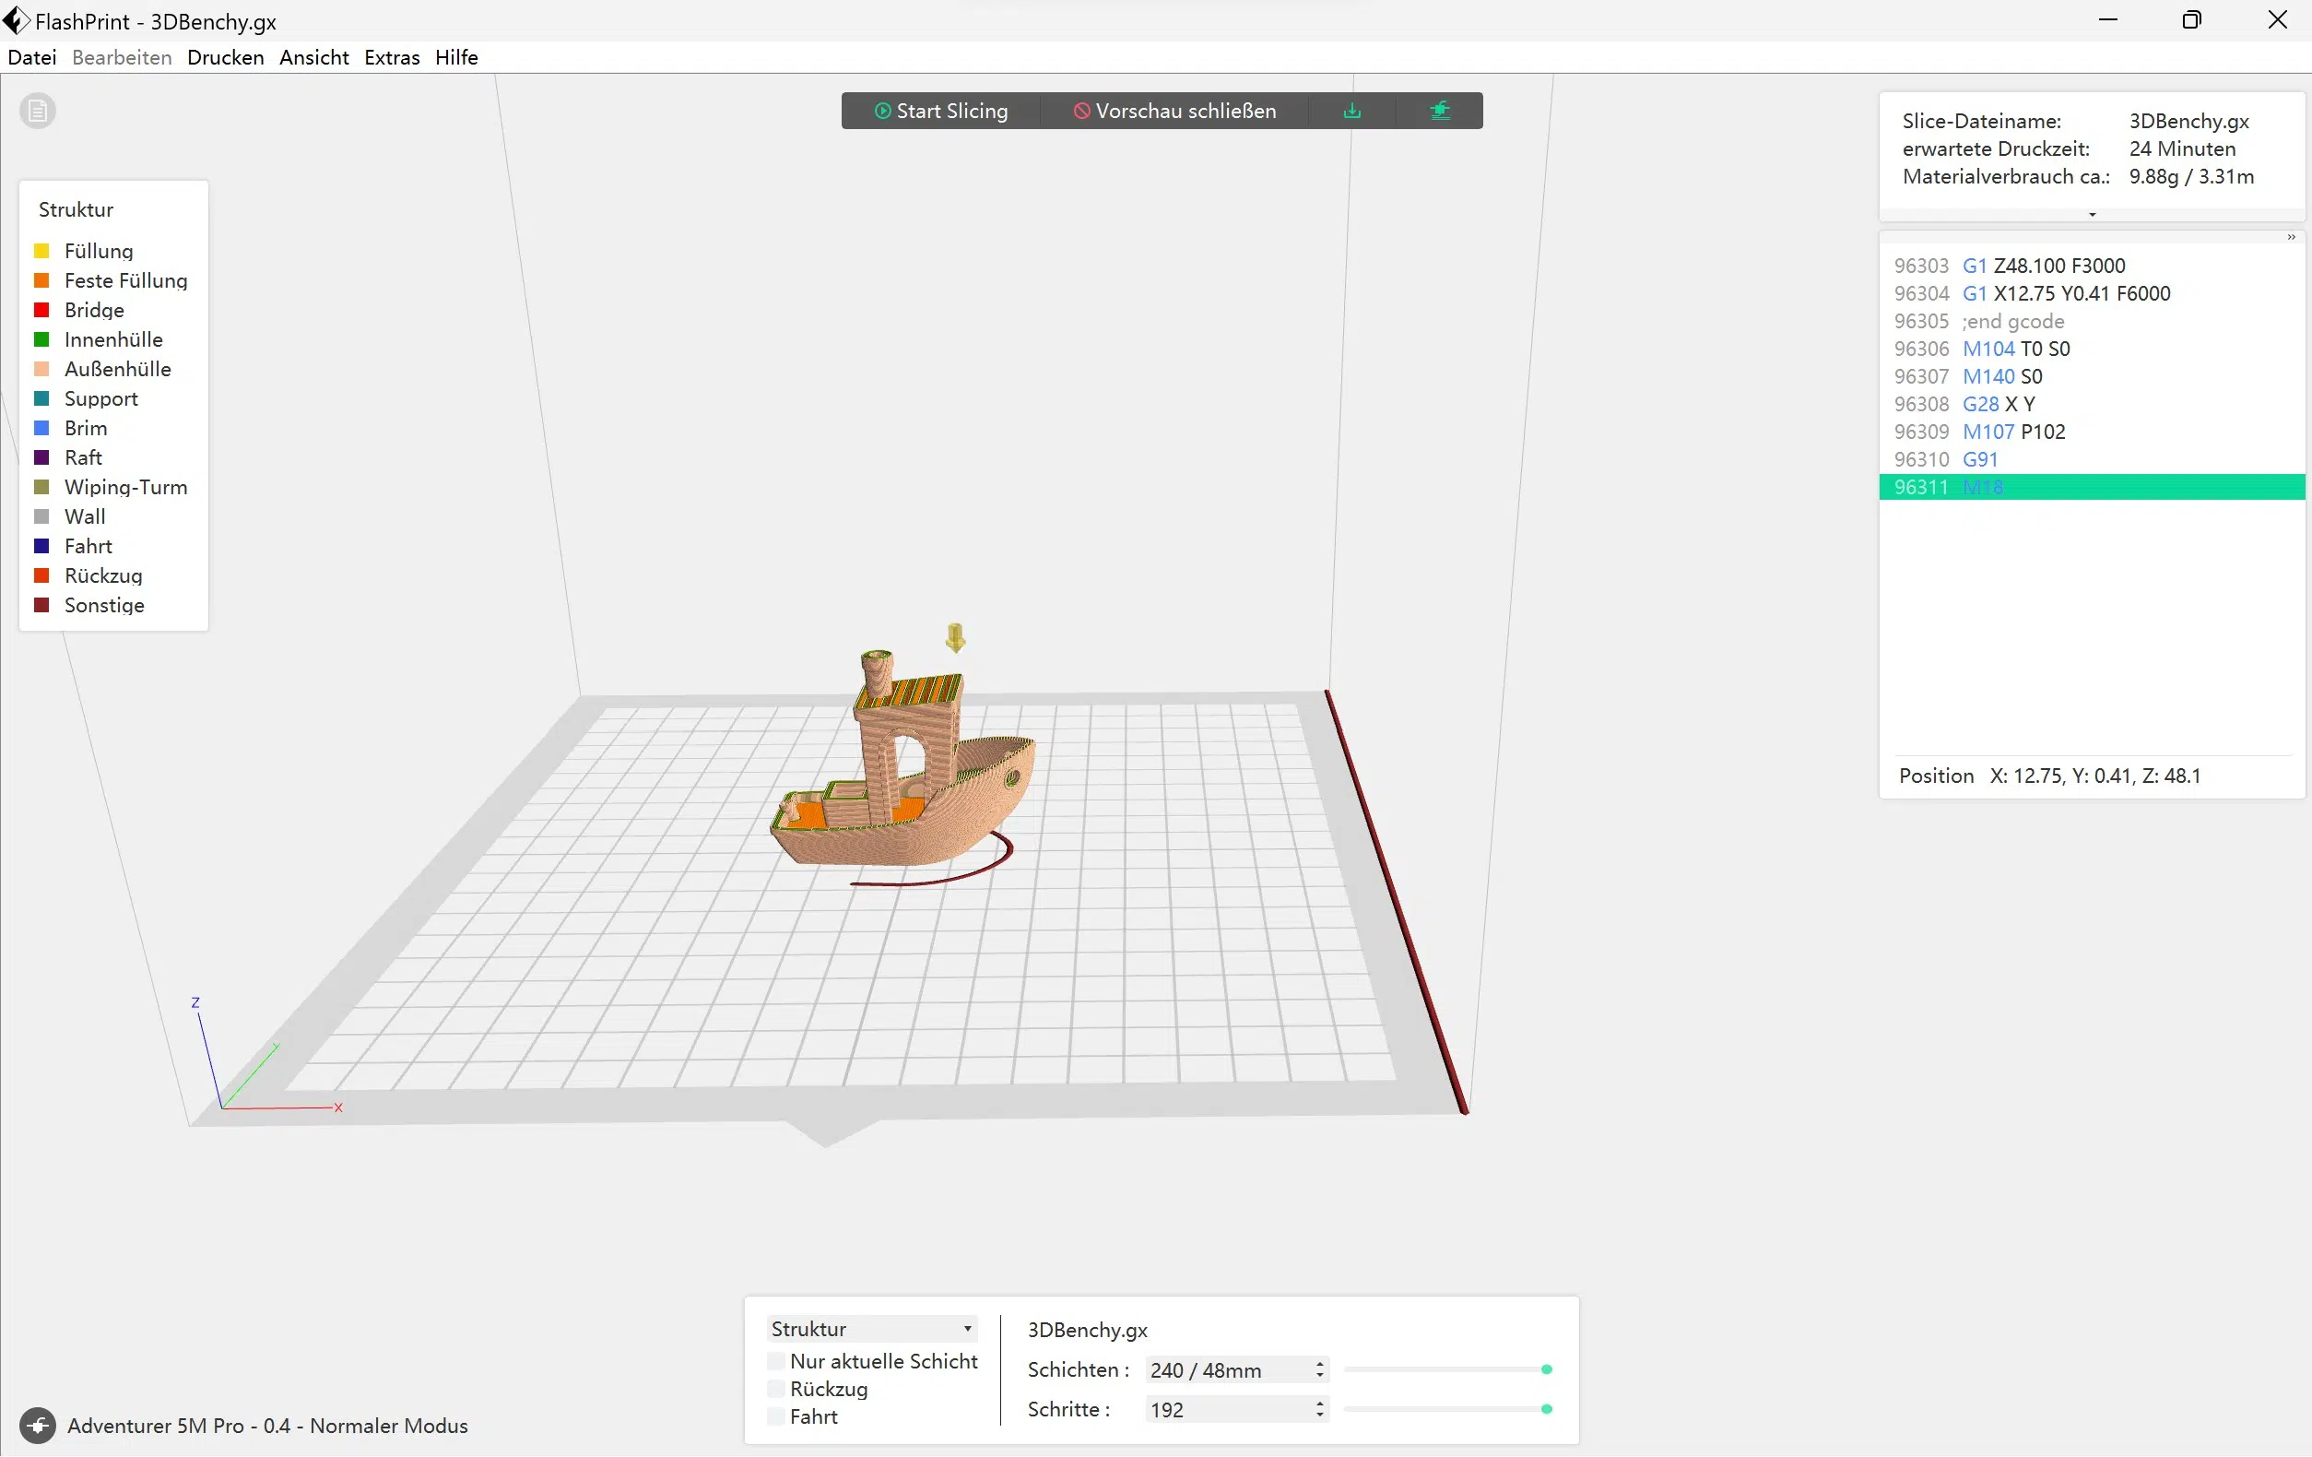
Task: Click the Schritte steps slider handle
Action: (1546, 1409)
